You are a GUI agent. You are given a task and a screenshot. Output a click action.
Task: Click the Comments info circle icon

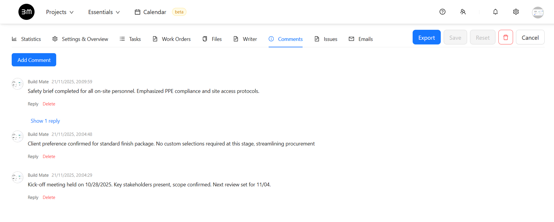coord(271,39)
